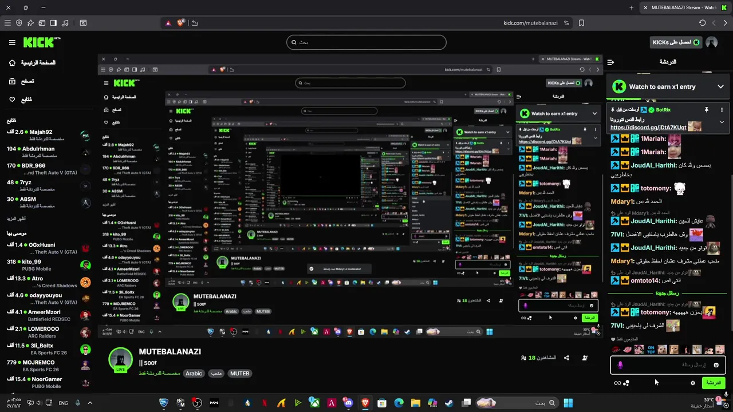
Task: Click the ENG language indicator
Action: pyautogui.click(x=63, y=403)
